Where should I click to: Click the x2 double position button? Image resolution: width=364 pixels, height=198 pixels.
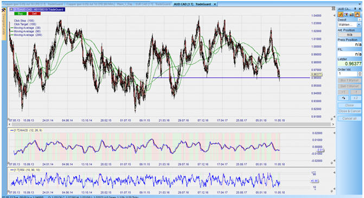(356, 98)
